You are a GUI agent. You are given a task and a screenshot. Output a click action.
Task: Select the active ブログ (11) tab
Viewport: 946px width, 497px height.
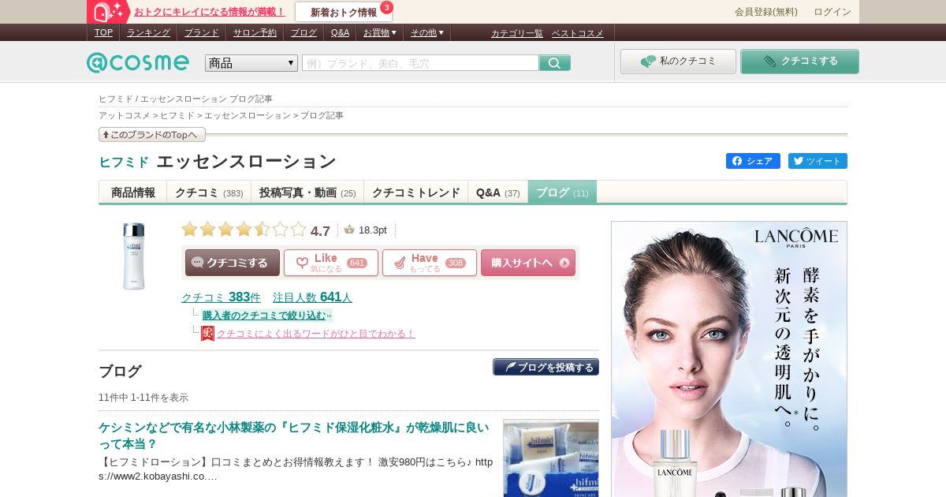click(562, 192)
